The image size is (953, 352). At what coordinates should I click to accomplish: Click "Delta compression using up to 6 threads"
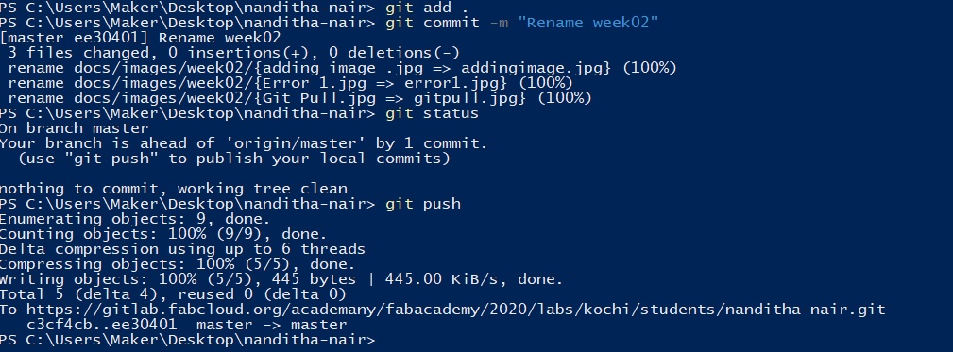(x=182, y=249)
